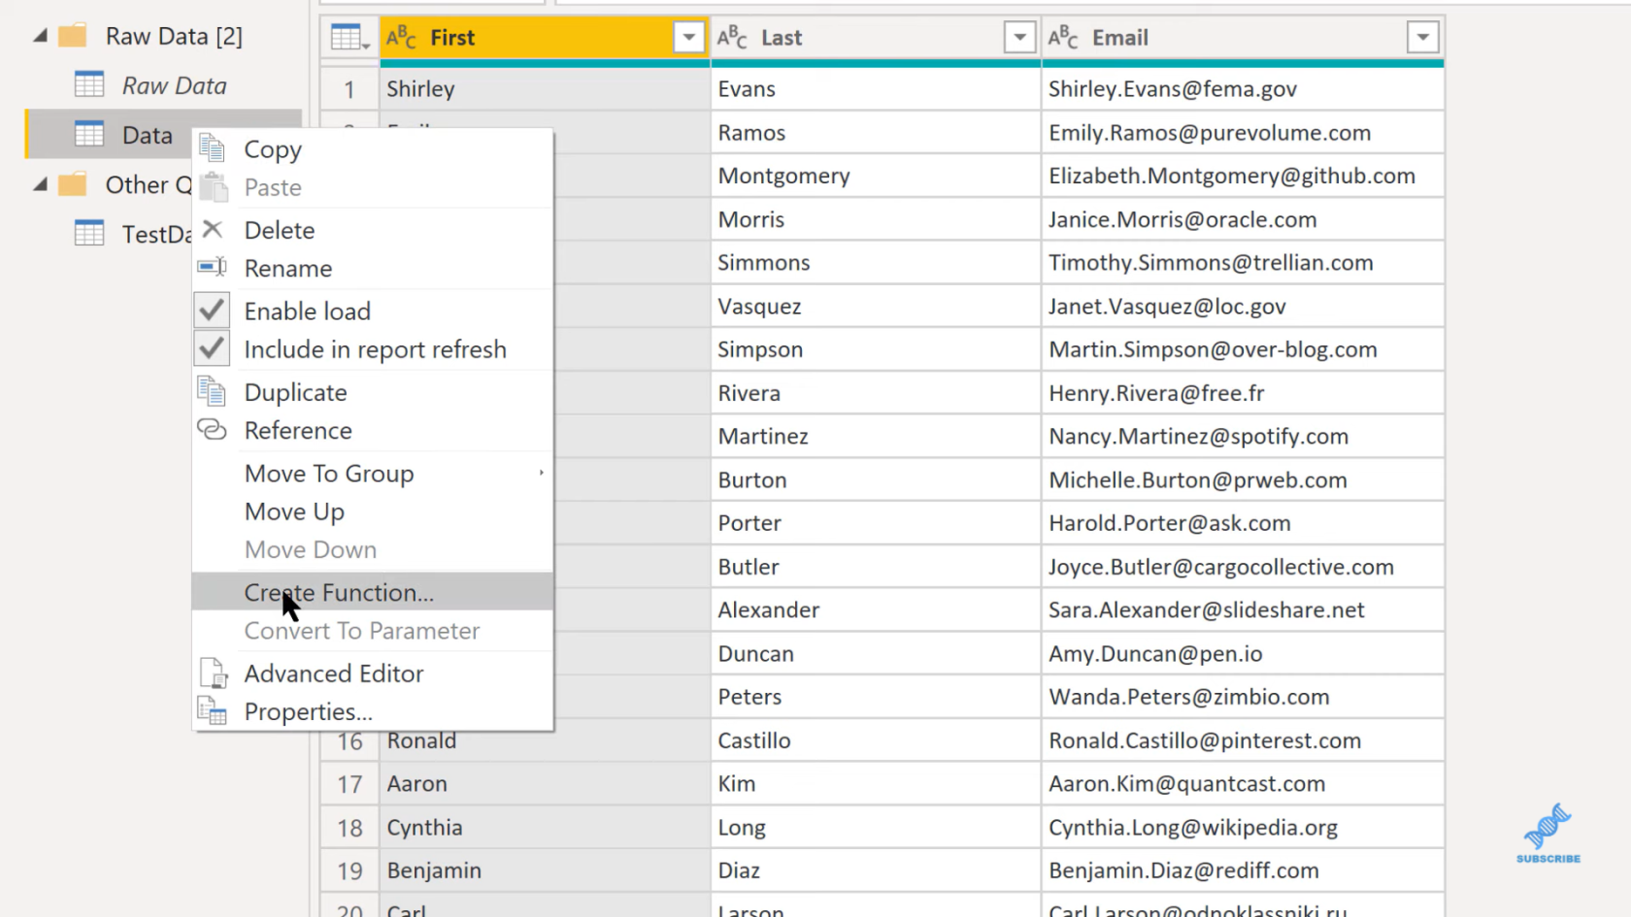This screenshot has height=917, width=1631.
Task: Click the Rename icon in context menu
Action: point(212,267)
